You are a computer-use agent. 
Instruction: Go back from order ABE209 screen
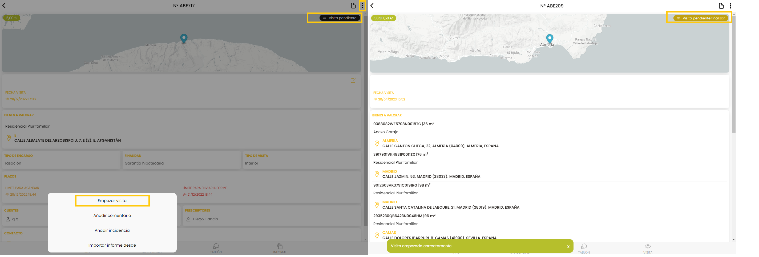(372, 6)
